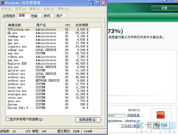Click the red stop scan square icon
The image size is (178, 135).
pyautogui.click(x=161, y=115)
